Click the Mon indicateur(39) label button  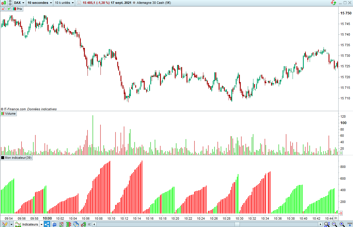pos(17,158)
